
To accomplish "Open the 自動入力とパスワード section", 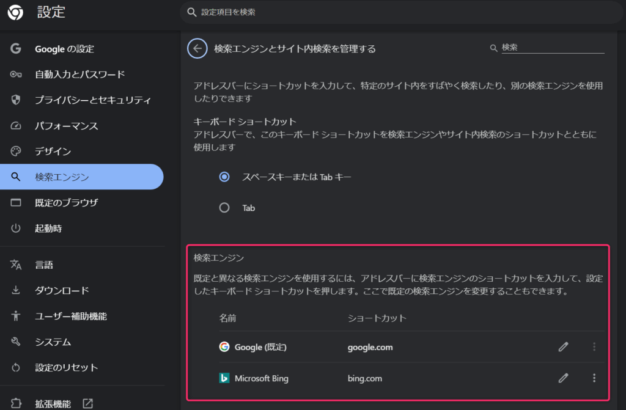I will point(79,75).
